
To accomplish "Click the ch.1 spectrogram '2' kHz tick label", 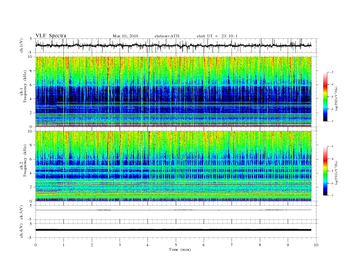I will (x=31, y=113).
